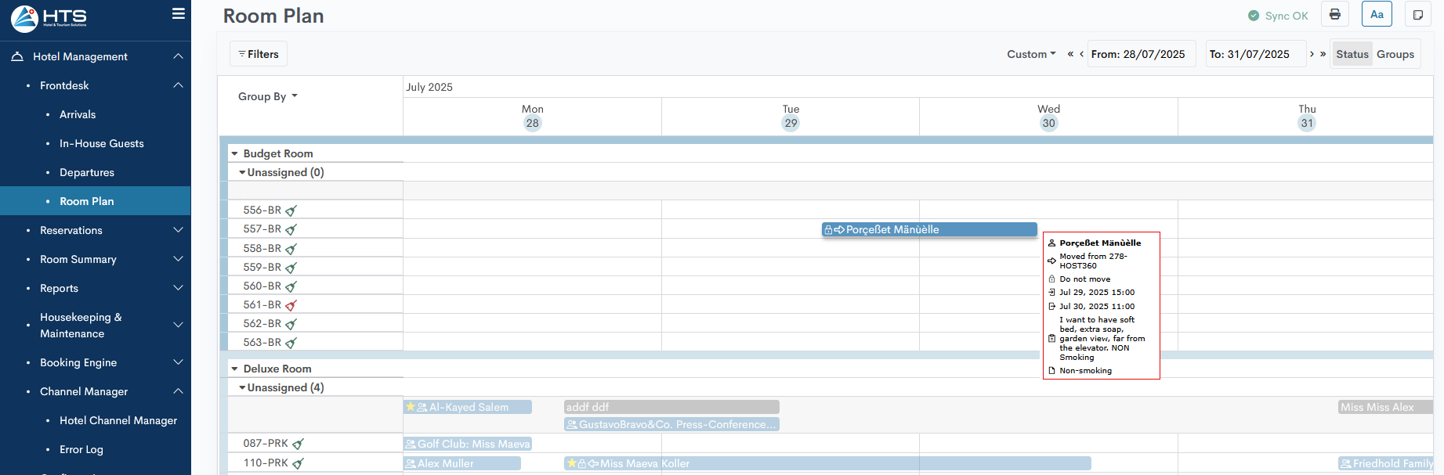Click housekeeping broom icon for room 556-BR
Viewport: 1444px width, 475px height.
[291, 211]
